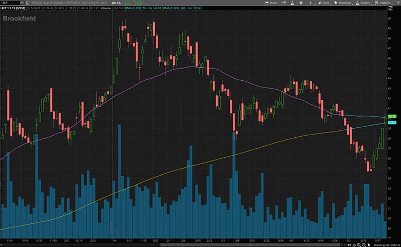
Task: Click the list menu icon at top right
Action: 397,3
